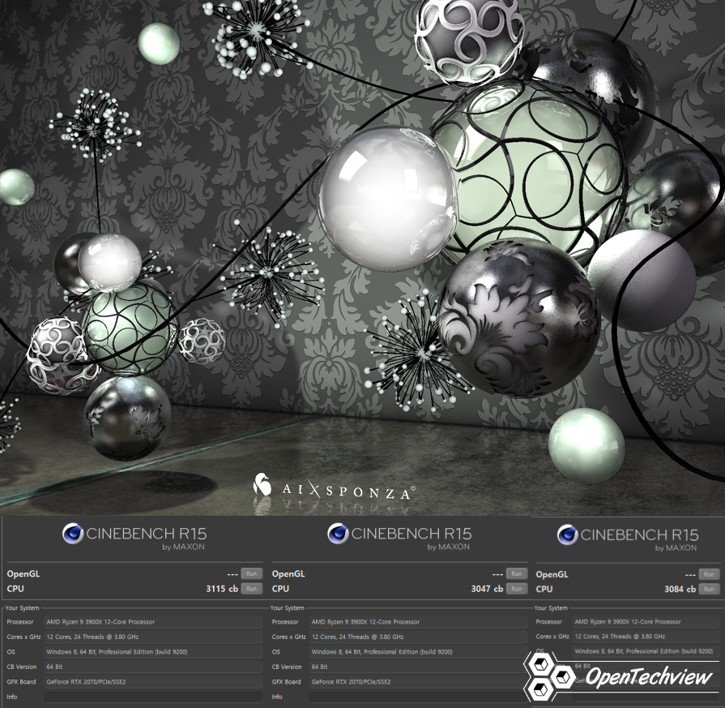Viewport: 725px width, 708px height.
Task: Click the Your System heading in the 3115 cb panel
Action: (22, 608)
